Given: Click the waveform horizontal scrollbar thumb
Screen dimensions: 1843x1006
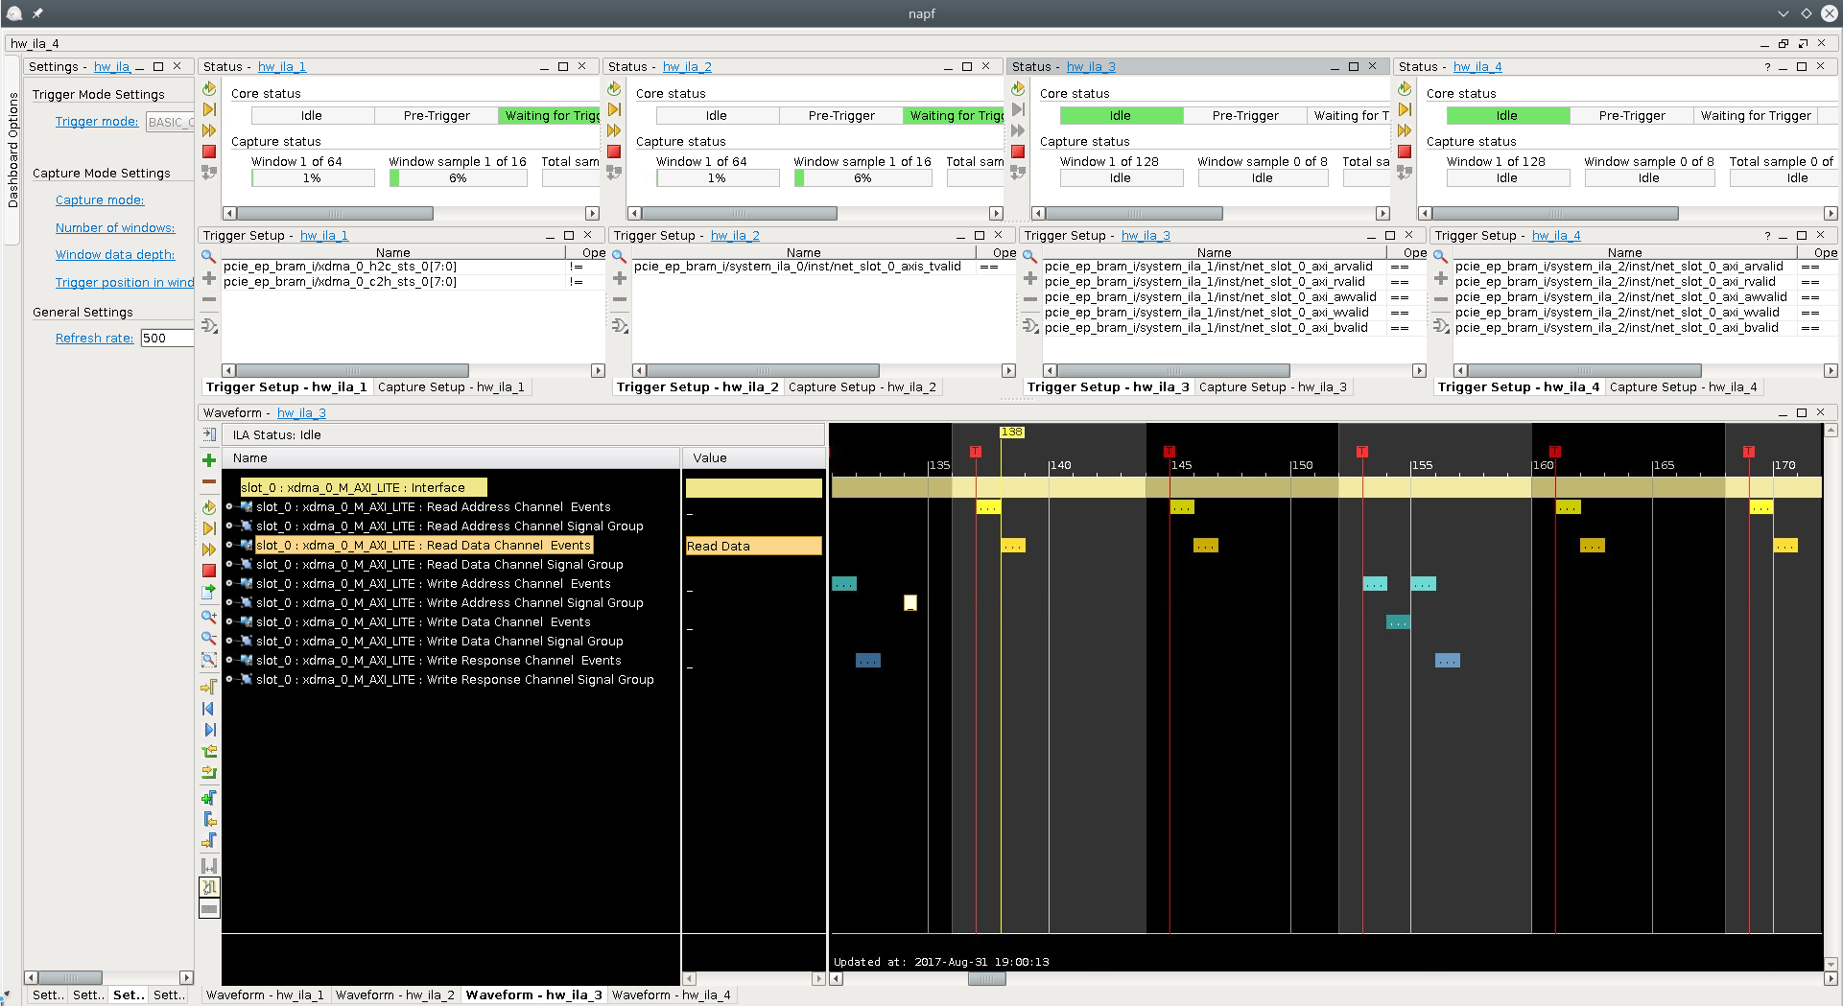Looking at the screenshot, I should tap(986, 979).
